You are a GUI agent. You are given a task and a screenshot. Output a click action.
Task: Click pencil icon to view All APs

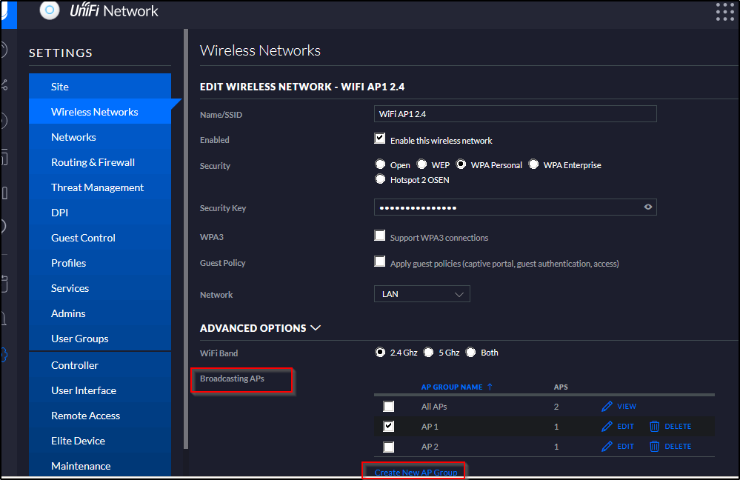pyautogui.click(x=607, y=407)
